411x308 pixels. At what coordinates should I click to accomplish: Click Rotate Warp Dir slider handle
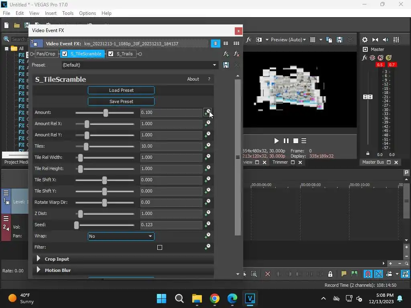pos(105,203)
